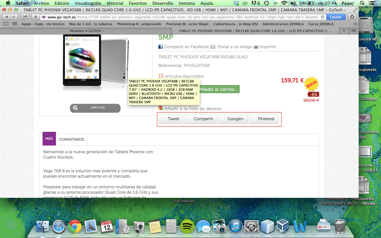Click the Pinterest share button

point(264,119)
